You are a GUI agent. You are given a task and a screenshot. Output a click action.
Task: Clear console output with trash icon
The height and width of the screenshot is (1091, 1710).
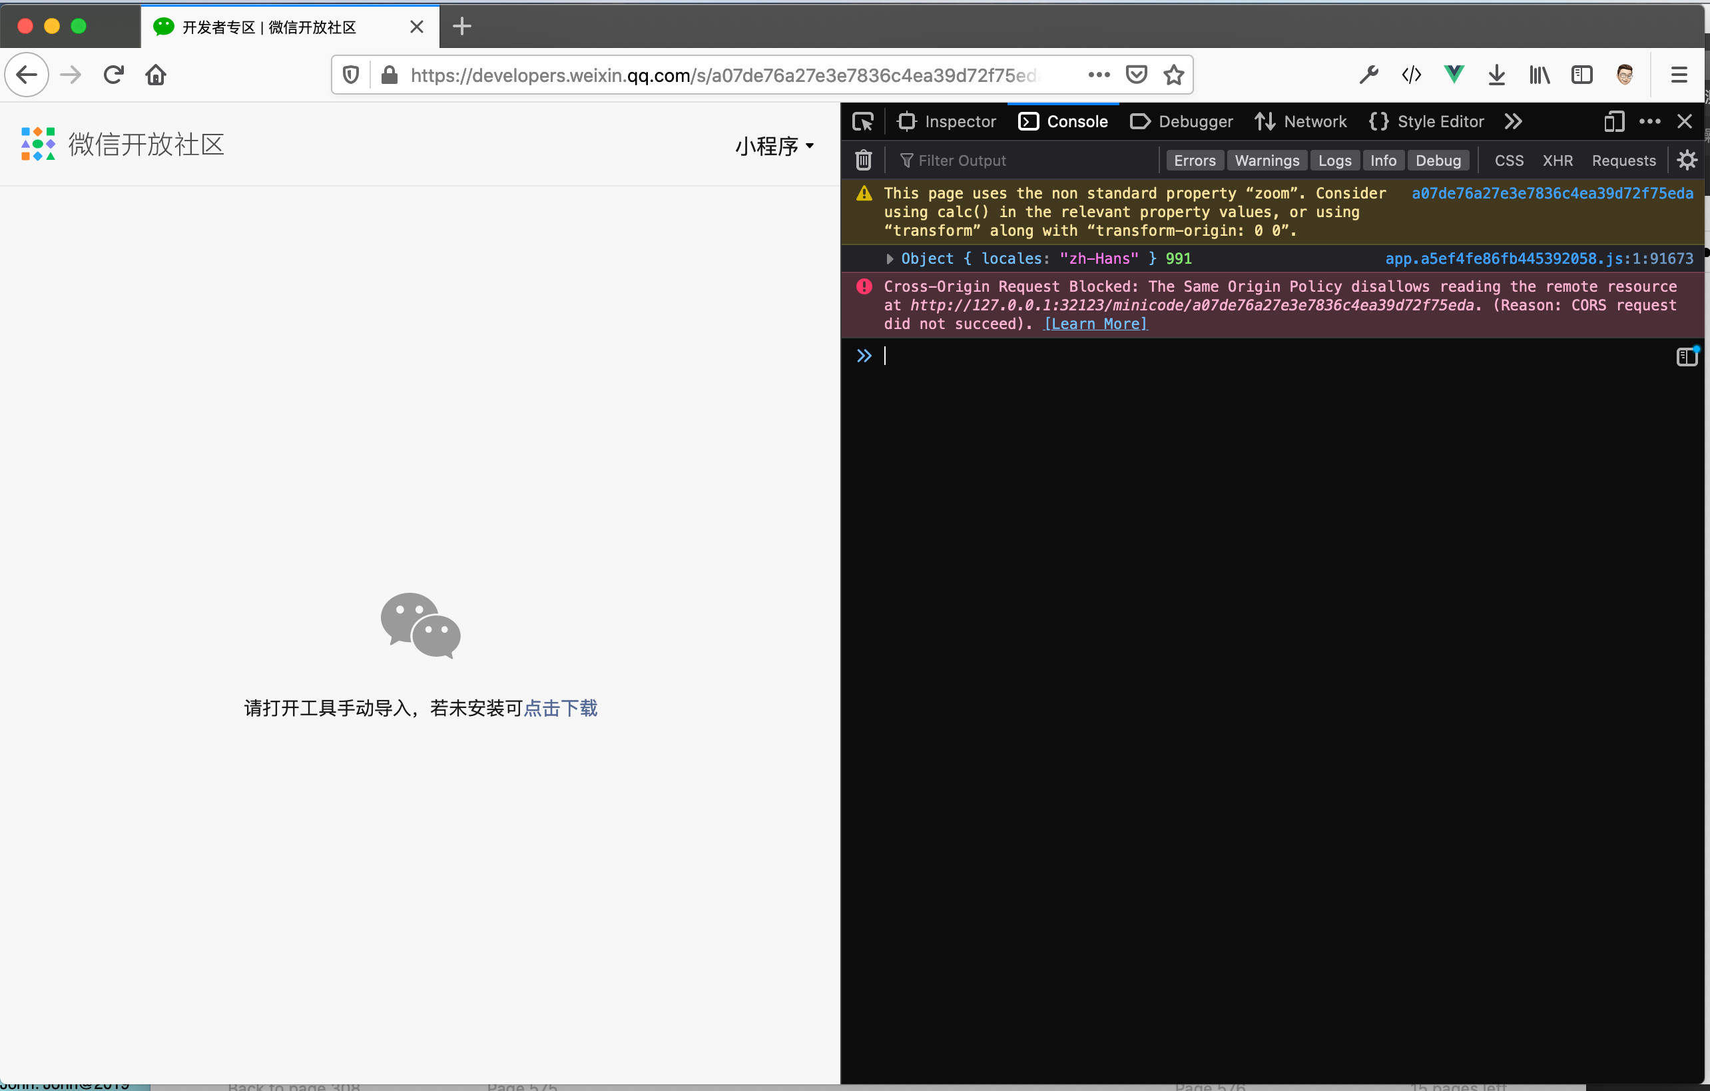pos(863,160)
